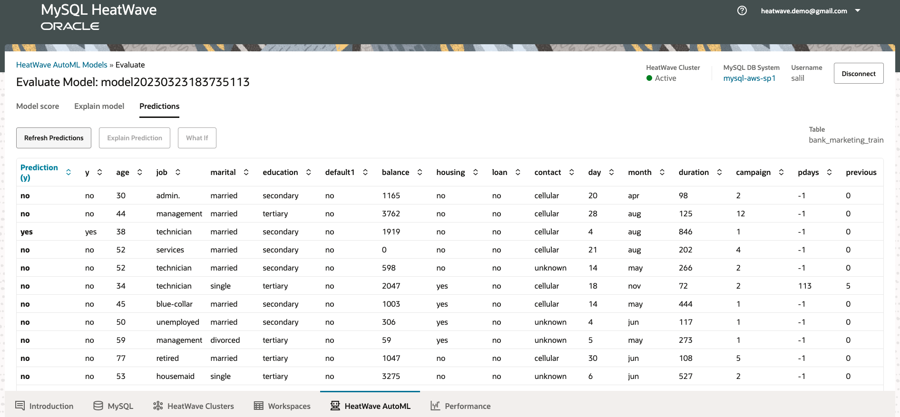Sort table by loan column
900x417 pixels.
(x=518, y=172)
